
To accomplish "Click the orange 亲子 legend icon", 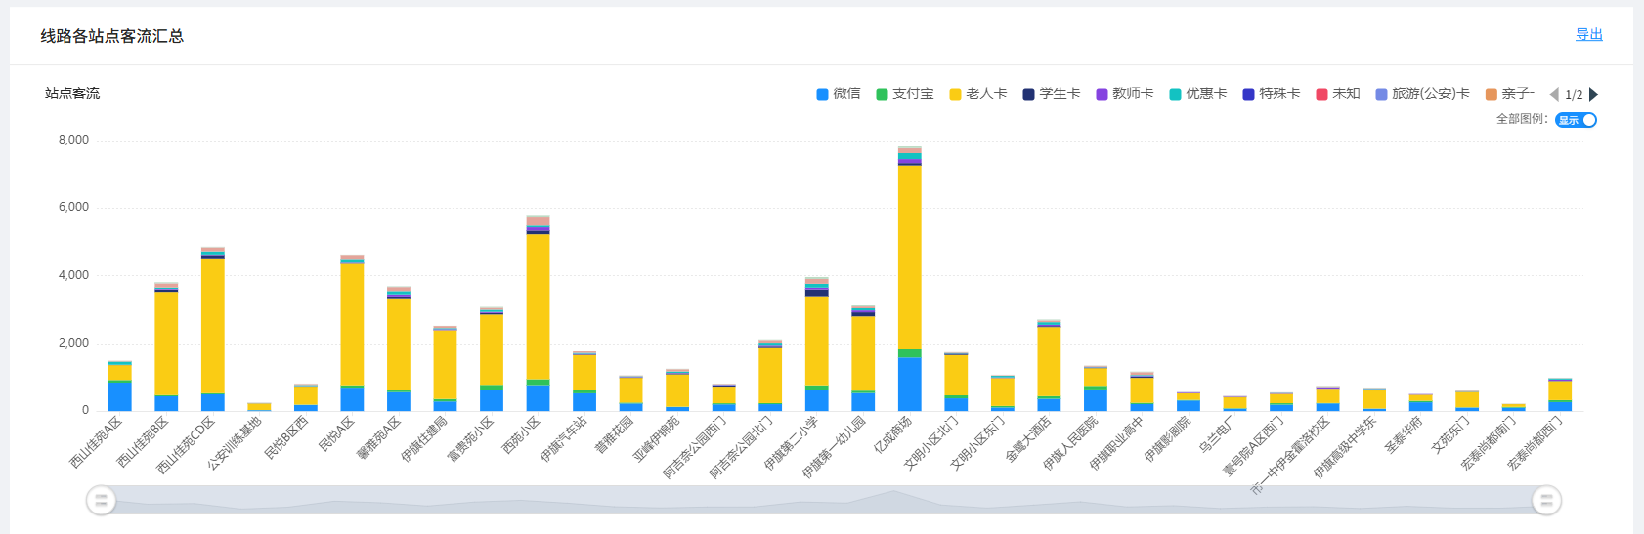I will click(1491, 94).
